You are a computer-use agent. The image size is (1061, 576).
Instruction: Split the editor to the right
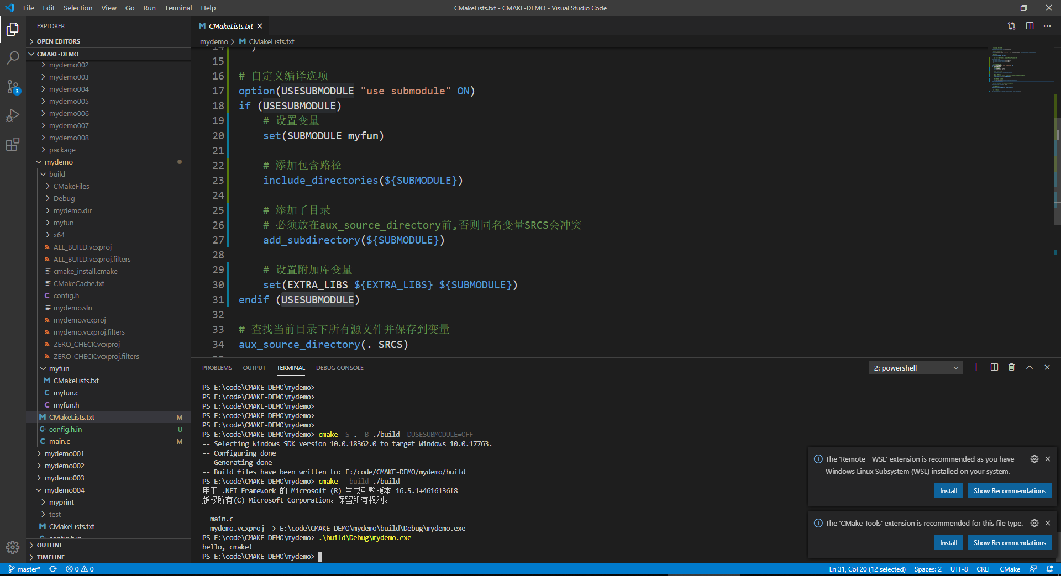click(1030, 26)
